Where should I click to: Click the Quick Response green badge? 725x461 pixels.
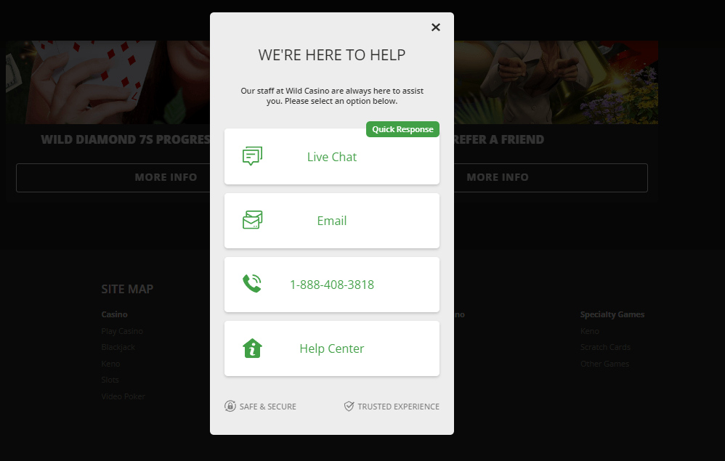coord(402,129)
